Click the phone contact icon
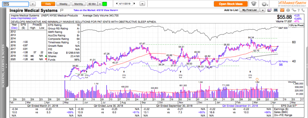 pyautogui.click(x=303, y=10)
